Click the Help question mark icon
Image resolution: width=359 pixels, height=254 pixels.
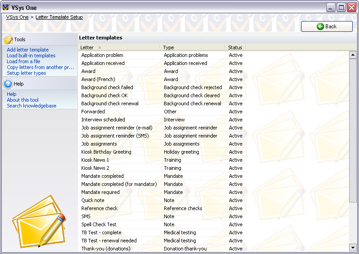tap(8, 84)
